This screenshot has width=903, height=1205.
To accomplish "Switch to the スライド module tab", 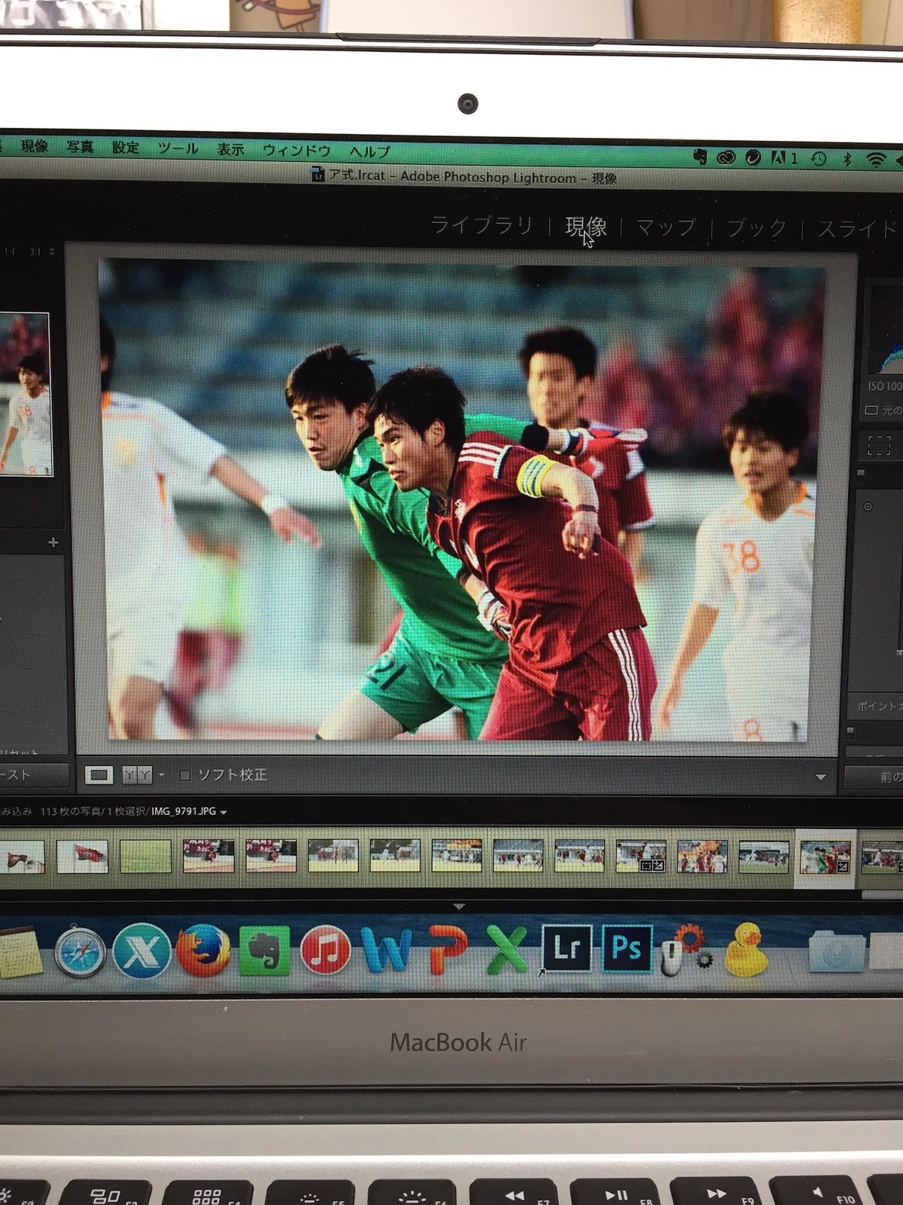I will point(858,228).
